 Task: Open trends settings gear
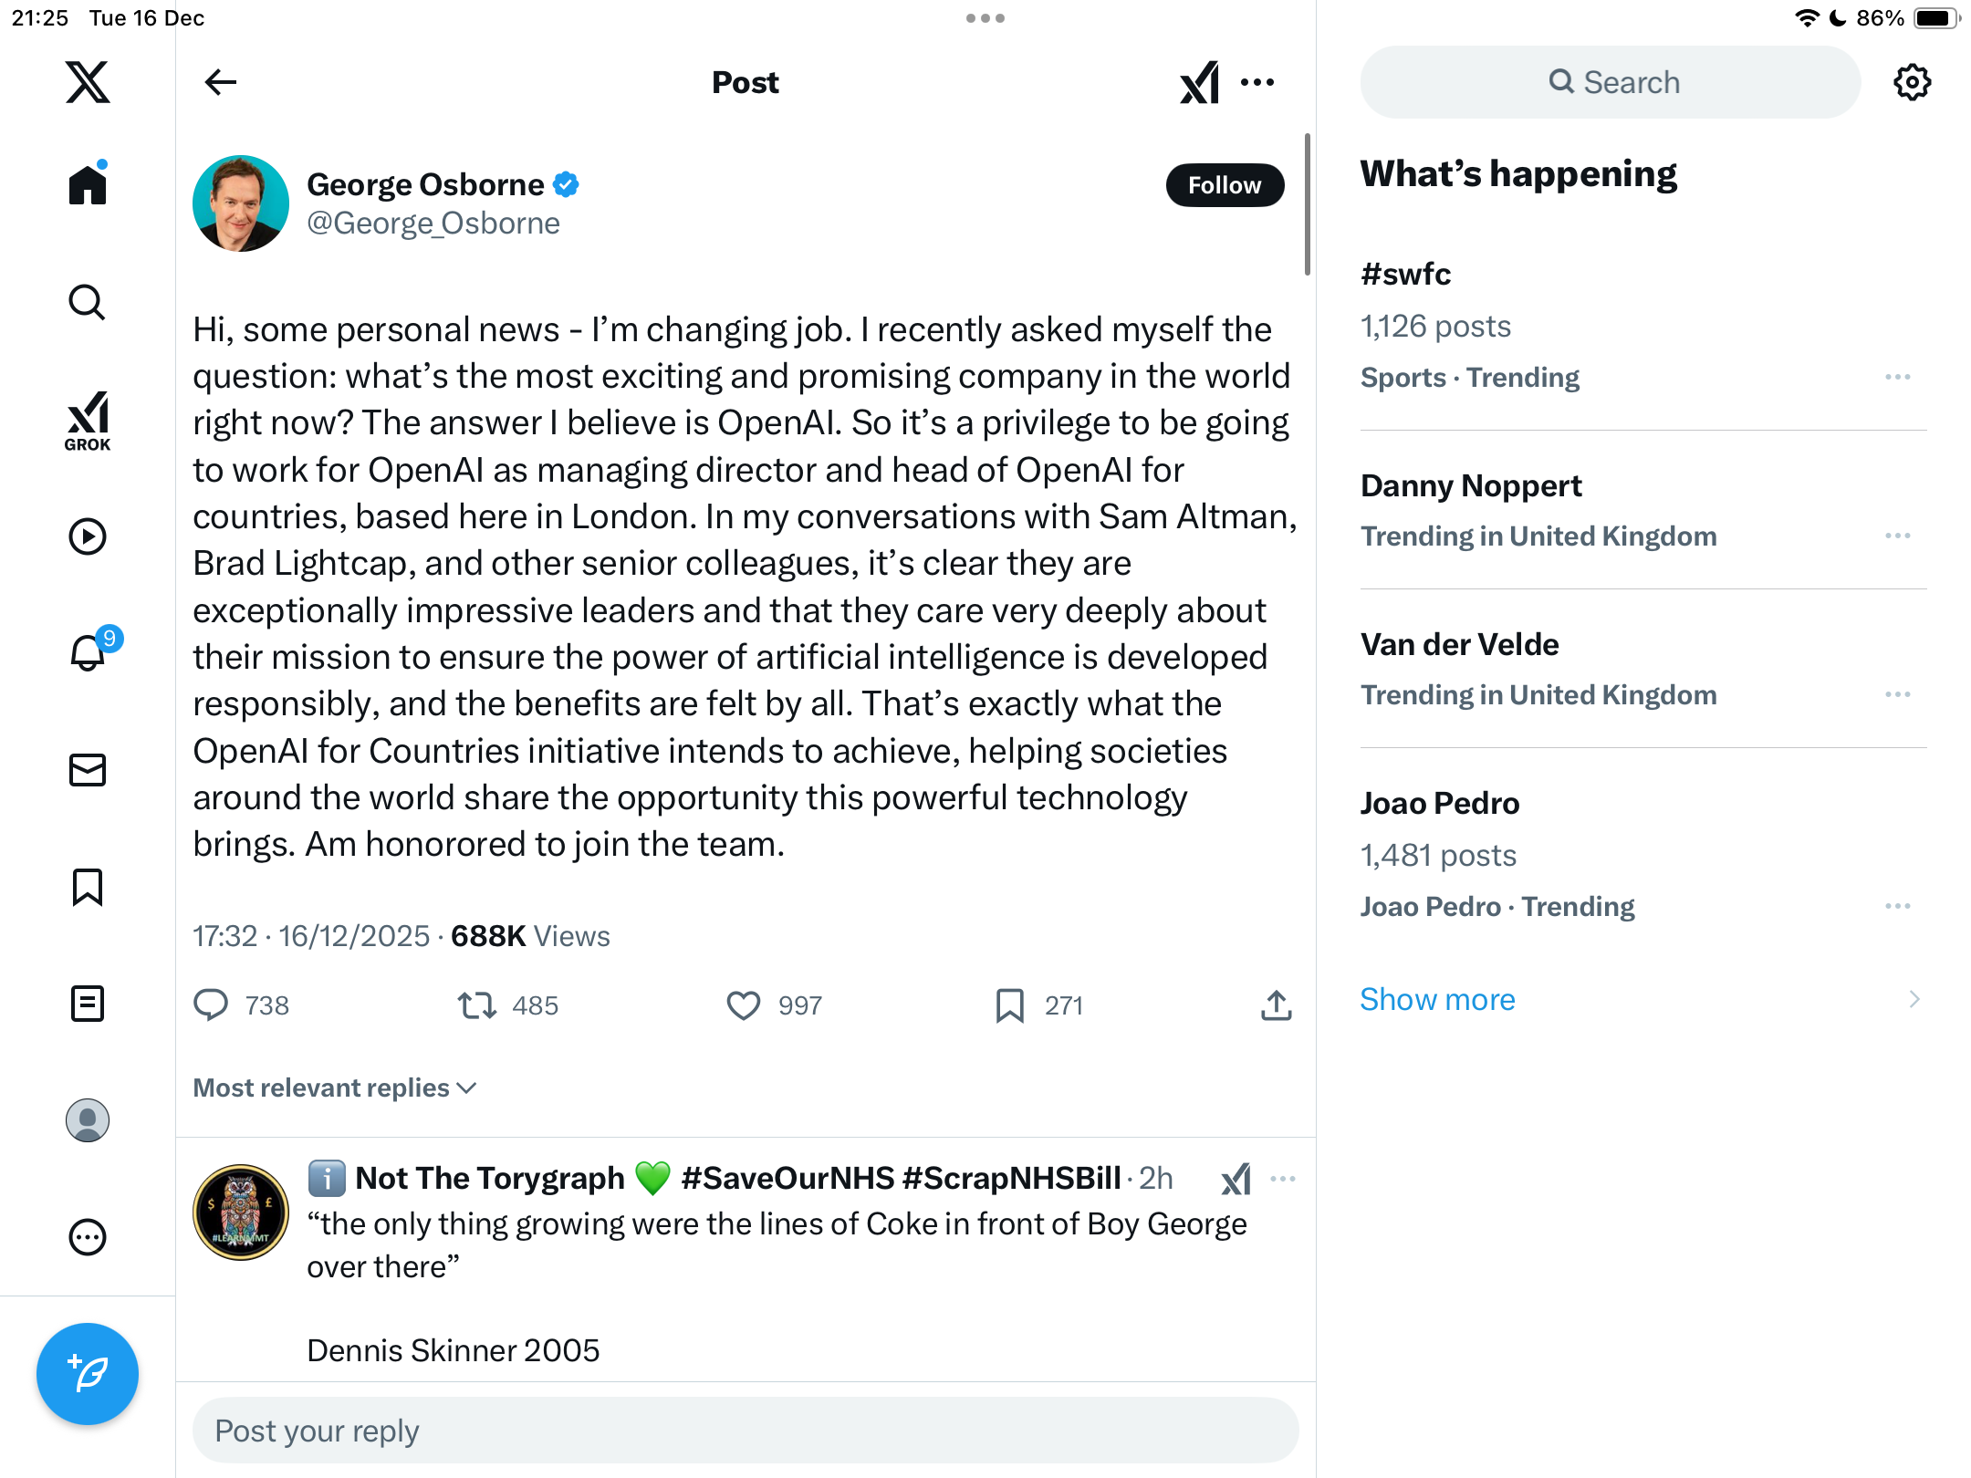click(1912, 82)
